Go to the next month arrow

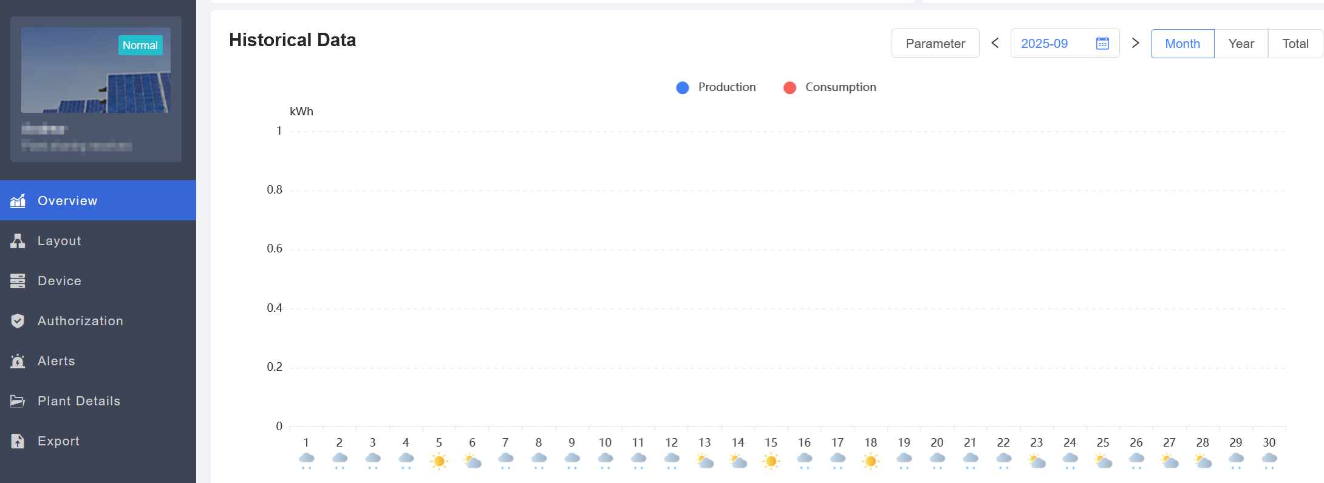(1135, 43)
